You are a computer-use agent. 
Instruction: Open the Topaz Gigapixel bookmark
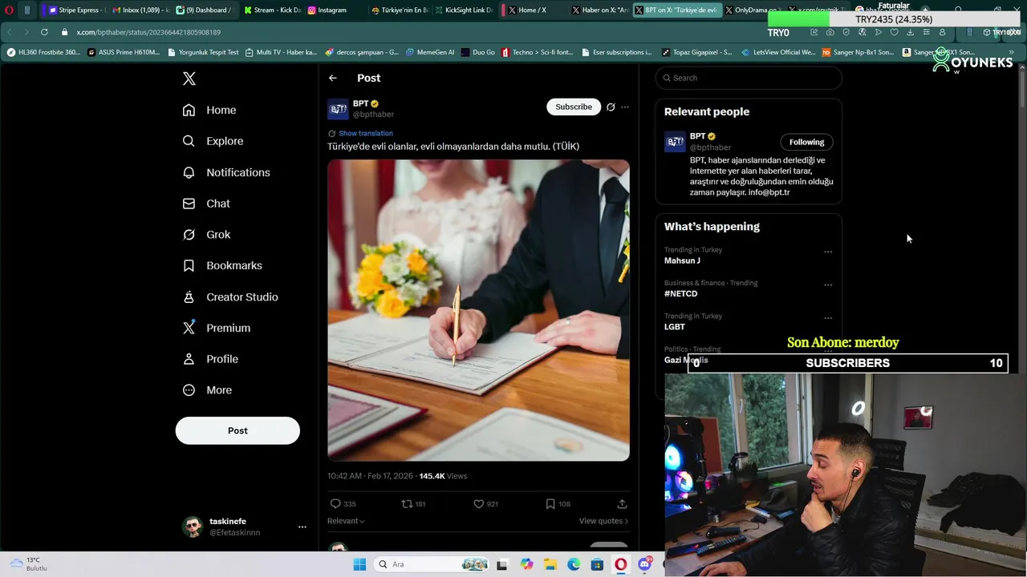tap(697, 52)
